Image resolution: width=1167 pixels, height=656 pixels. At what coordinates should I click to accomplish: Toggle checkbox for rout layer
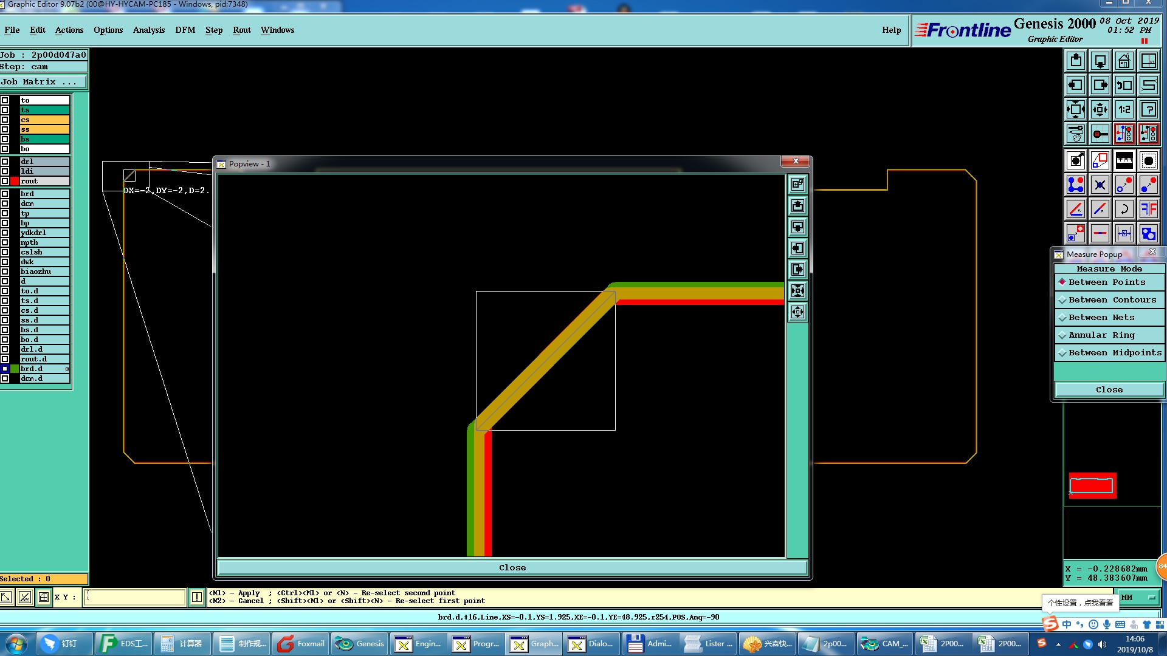pos(5,181)
